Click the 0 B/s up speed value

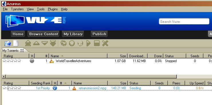click(x=200, y=88)
